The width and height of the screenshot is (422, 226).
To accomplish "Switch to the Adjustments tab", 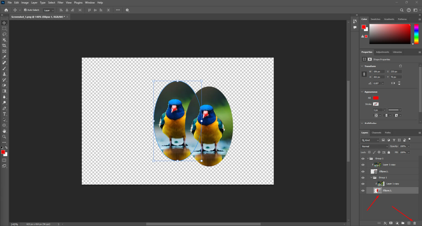I will 382,52.
